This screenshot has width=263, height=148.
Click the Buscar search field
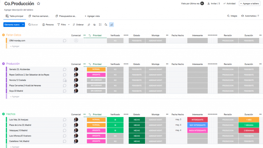pyautogui.click(x=33, y=25)
